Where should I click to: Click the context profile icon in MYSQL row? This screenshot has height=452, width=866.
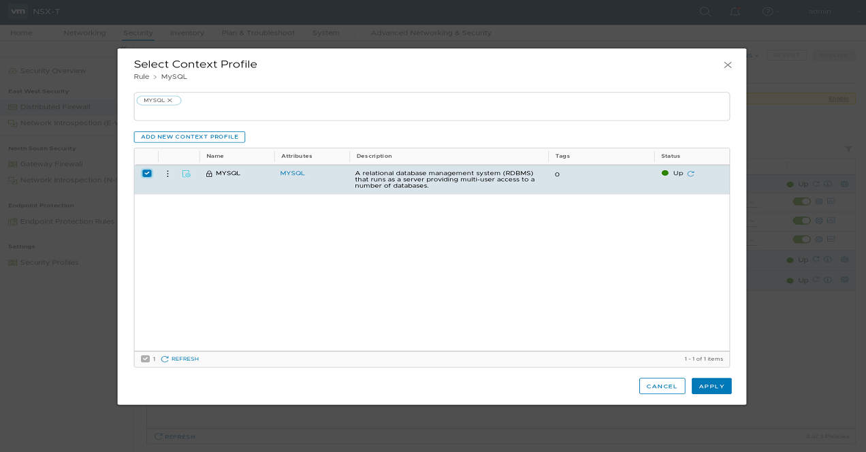pos(187,174)
